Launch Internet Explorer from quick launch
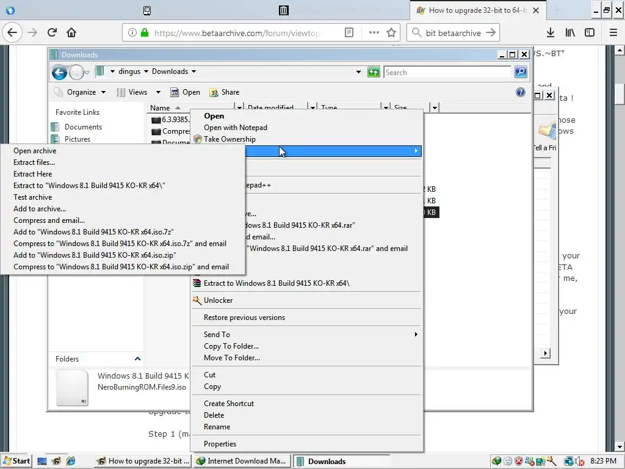This screenshot has height=469, width=625. coord(71,461)
